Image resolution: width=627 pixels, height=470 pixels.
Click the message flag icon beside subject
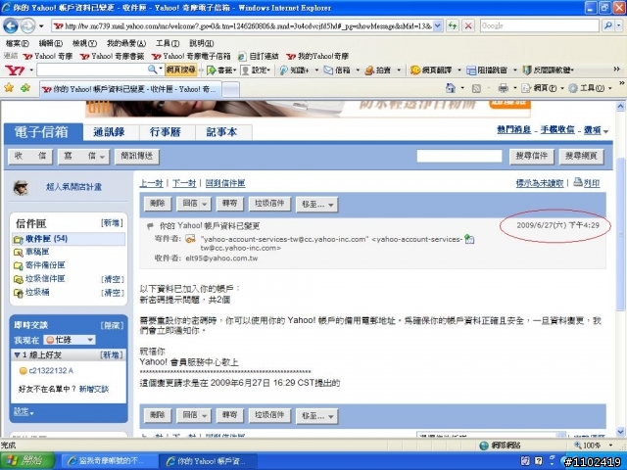click(150, 226)
